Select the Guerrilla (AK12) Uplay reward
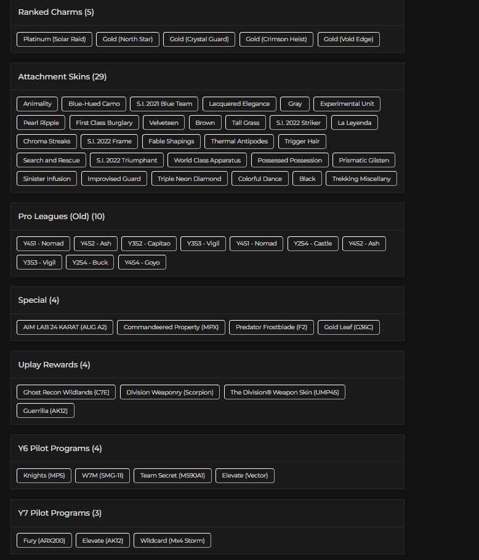Viewport: 479px width, 560px height. [x=46, y=410]
